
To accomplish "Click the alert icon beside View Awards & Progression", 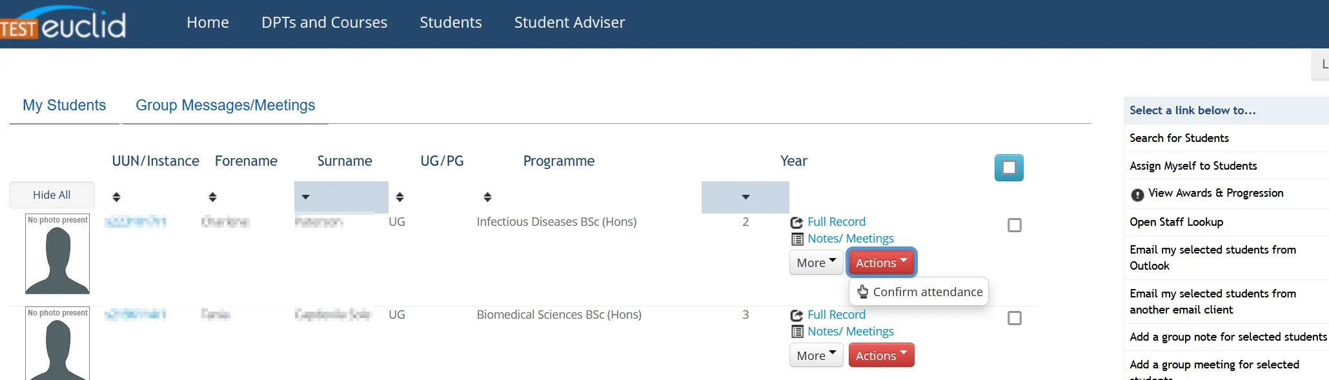I will click(x=1137, y=194).
